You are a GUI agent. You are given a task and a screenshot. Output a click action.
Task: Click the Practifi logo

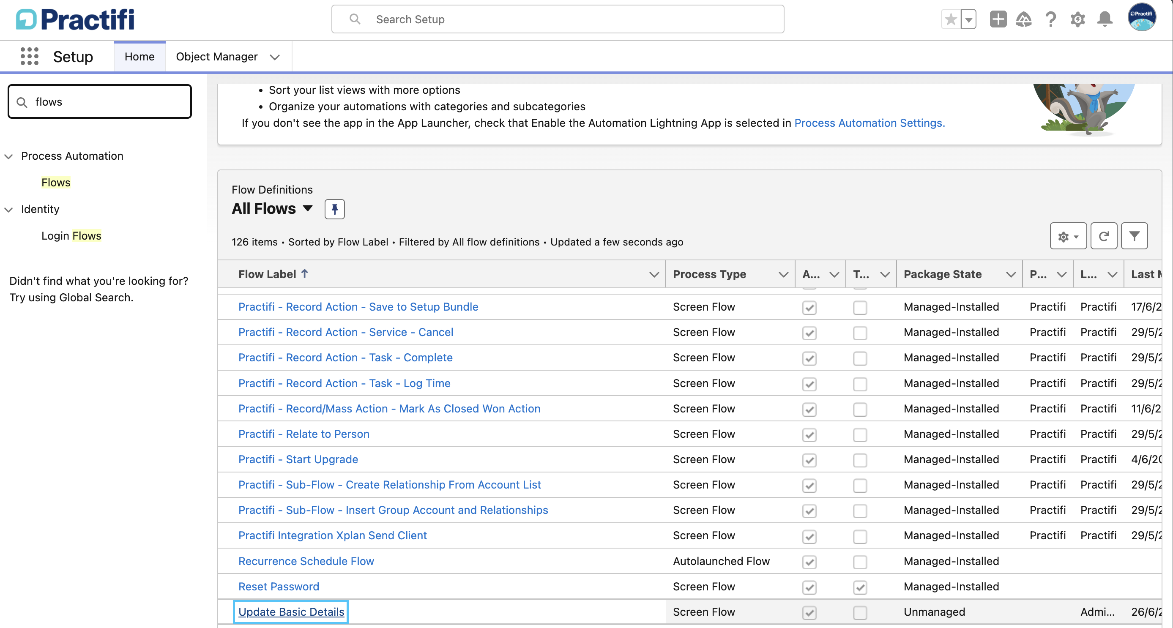tap(75, 19)
